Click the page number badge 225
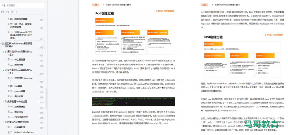 coord(205,5)
